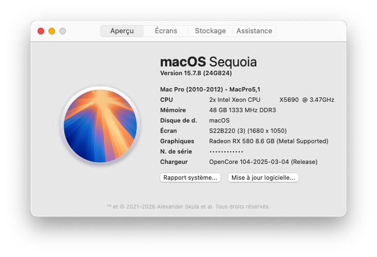Reveal the hidden serial number dots
Viewport: 377px width, 257px height.
click(226, 152)
